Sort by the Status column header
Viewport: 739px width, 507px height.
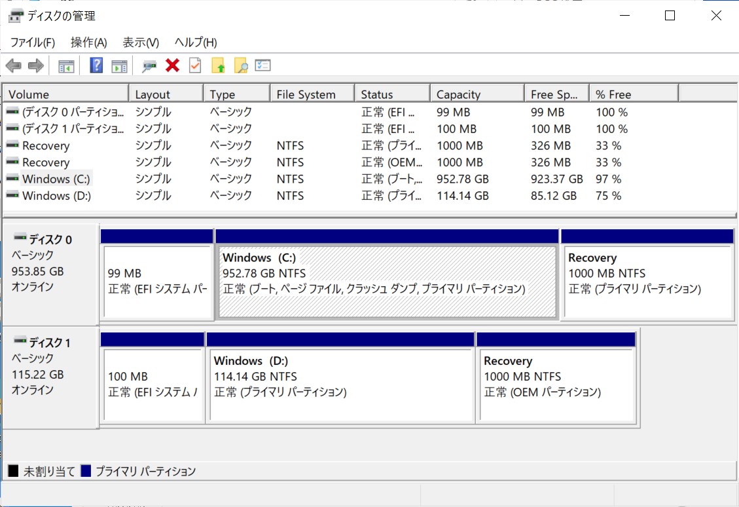pyautogui.click(x=393, y=94)
